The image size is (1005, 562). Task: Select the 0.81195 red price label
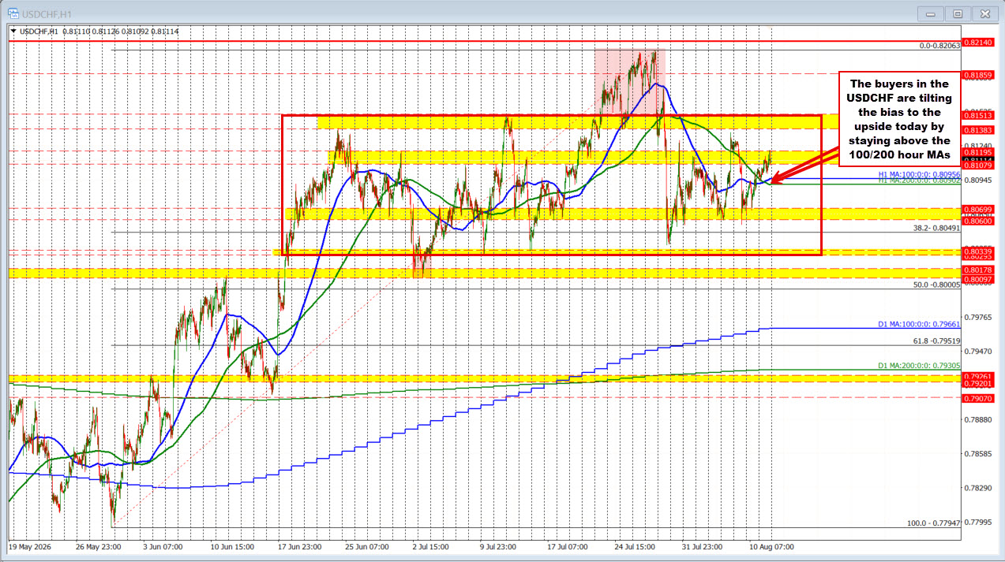[x=977, y=151]
